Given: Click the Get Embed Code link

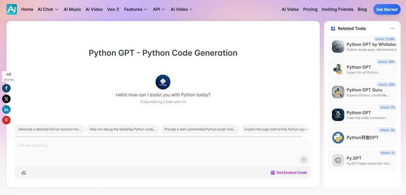Looking at the screenshot, I should pos(289,173).
